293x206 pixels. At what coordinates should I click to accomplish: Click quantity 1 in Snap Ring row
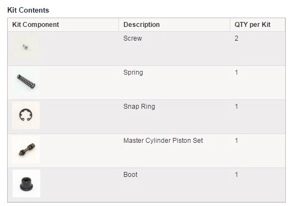click(237, 107)
